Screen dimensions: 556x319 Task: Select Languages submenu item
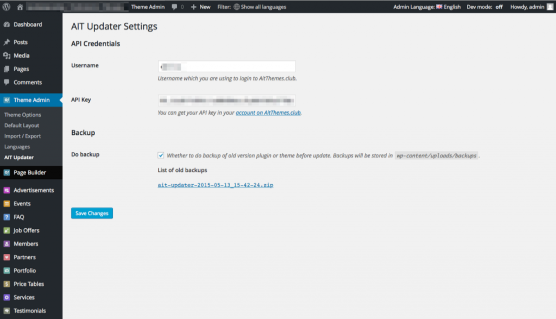click(x=17, y=147)
